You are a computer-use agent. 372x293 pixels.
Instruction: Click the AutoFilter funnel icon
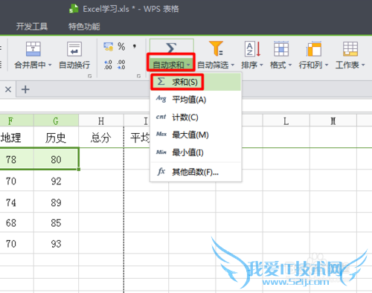(x=216, y=48)
